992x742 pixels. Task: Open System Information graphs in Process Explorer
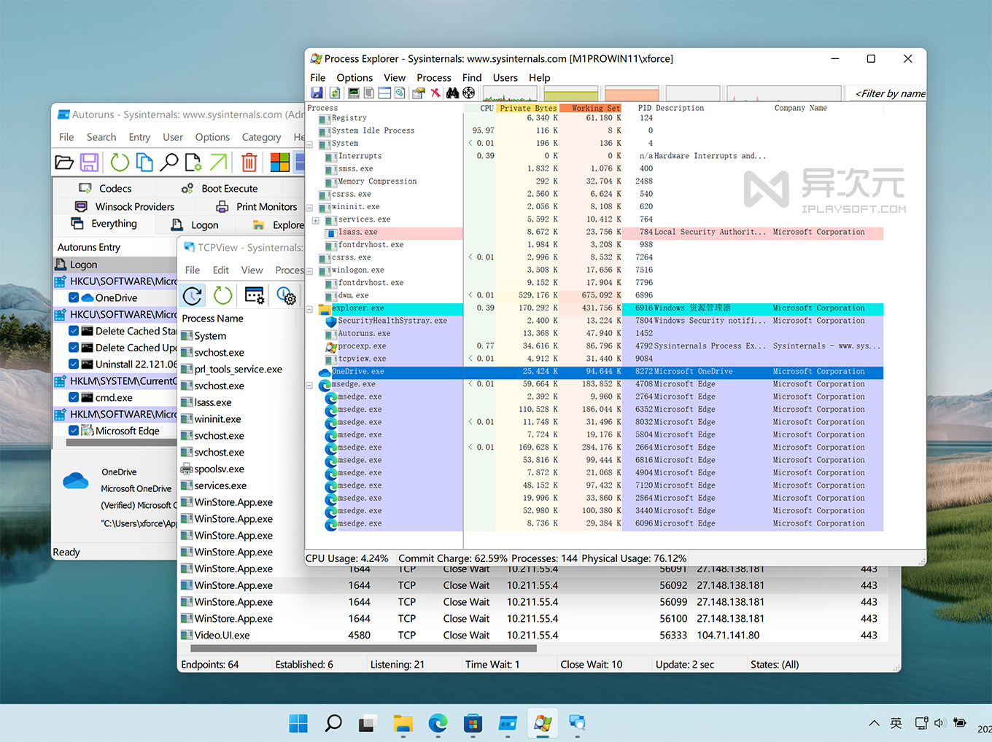click(352, 93)
